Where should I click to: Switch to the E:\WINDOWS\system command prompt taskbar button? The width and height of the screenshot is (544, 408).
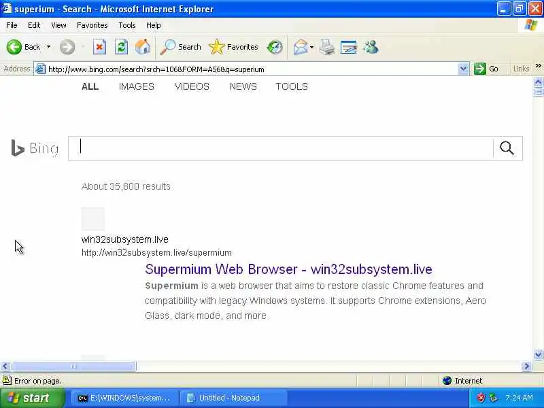point(124,398)
